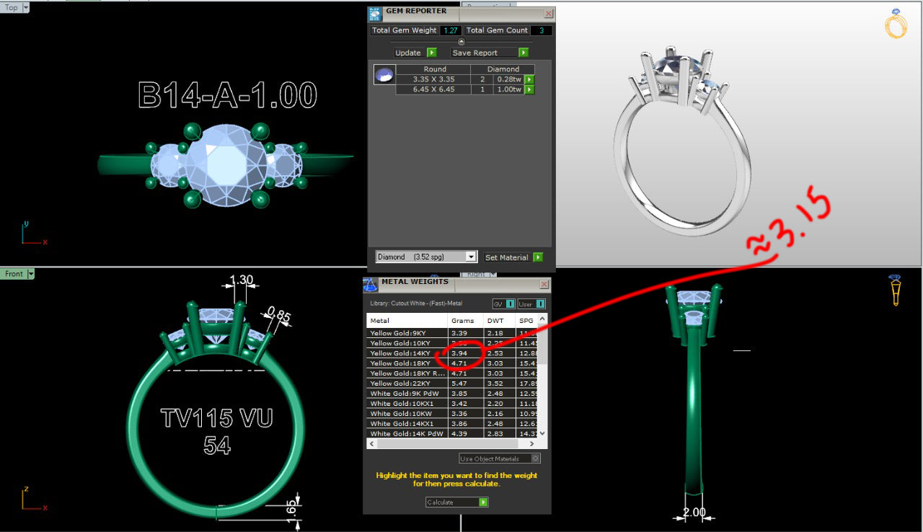
Task: Click the metal list scroll left arrow
Action: click(372, 443)
